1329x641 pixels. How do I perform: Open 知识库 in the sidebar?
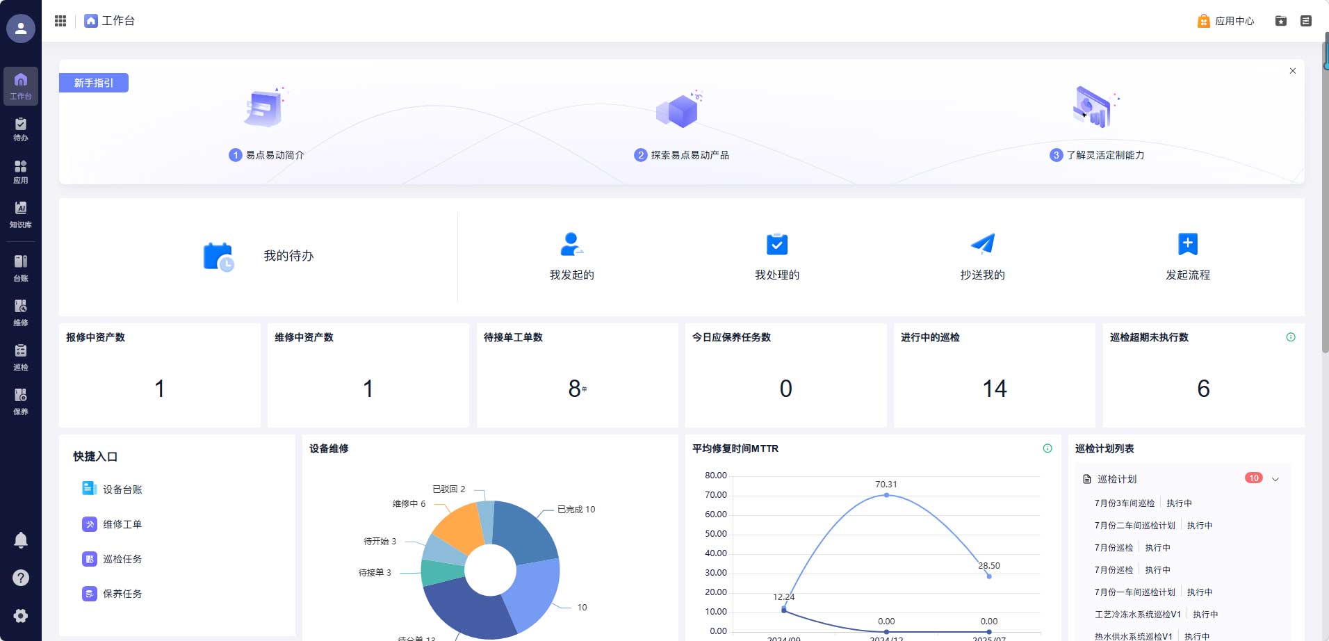pos(21,214)
